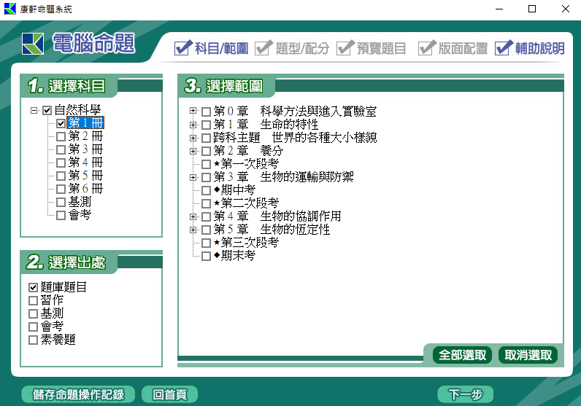This screenshot has height=406, width=581.
Task: Collapse the 自然科學 subject tree node
Action: (34, 111)
